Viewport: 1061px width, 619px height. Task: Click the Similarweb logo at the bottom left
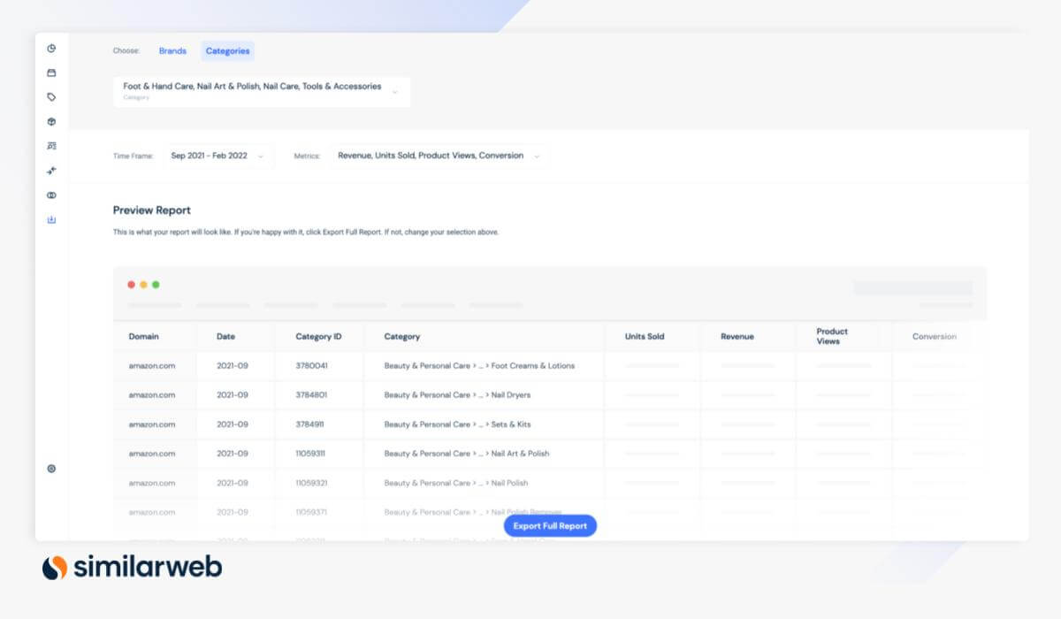129,567
